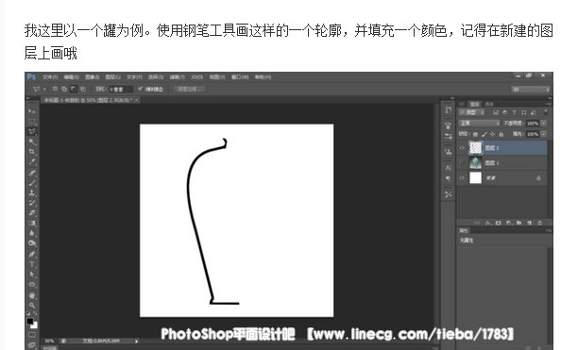Click the new adjustment layer icon
Image resolution: width=561 pixels, height=350 pixels.
coord(509,223)
